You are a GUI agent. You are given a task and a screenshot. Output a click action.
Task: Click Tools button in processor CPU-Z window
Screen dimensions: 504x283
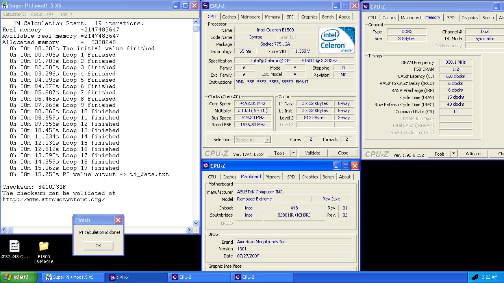pyautogui.click(x=280, y=153)
